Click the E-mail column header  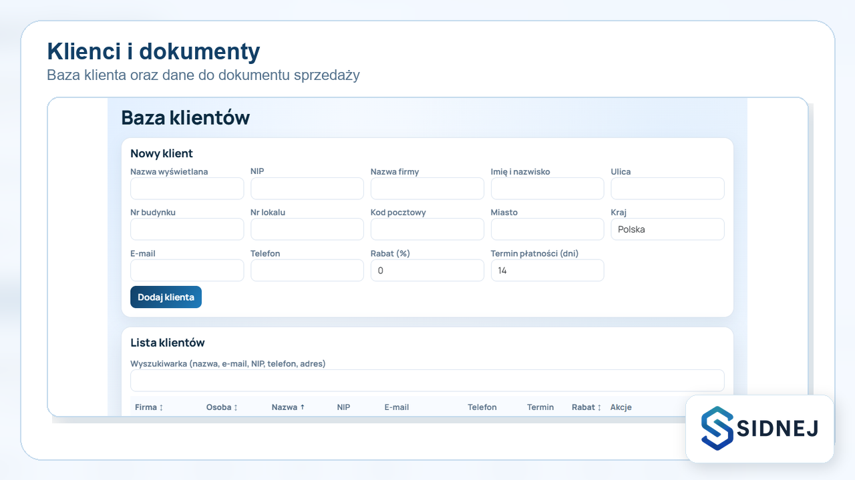tap(397, 407)
